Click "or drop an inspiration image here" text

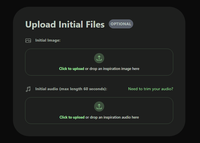click(x=112, y=69)
